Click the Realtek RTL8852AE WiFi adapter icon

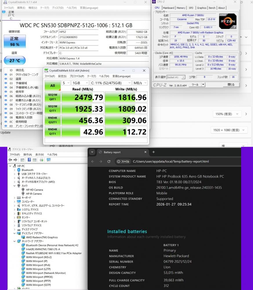[23, 253]
